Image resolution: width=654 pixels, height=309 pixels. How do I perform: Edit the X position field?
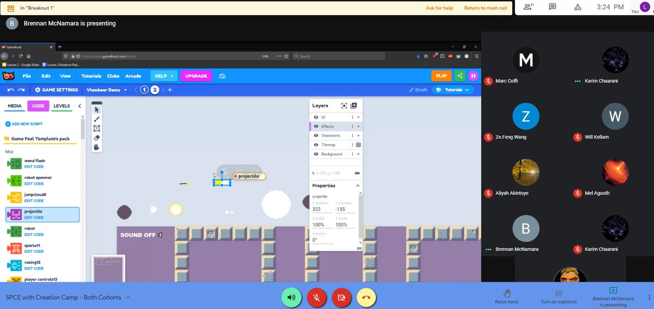(x=322, y=209)
